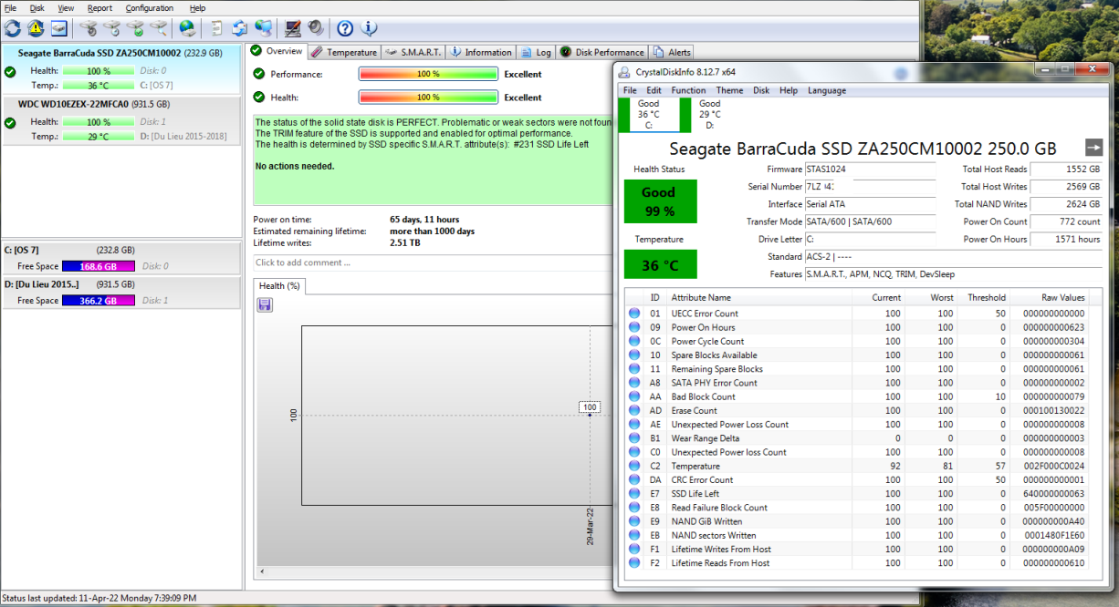The height and width of the screenshot is (607, 1119).
Task: Click the C: free space 168.6 GB bar
Action: click(x=99, y=266)
